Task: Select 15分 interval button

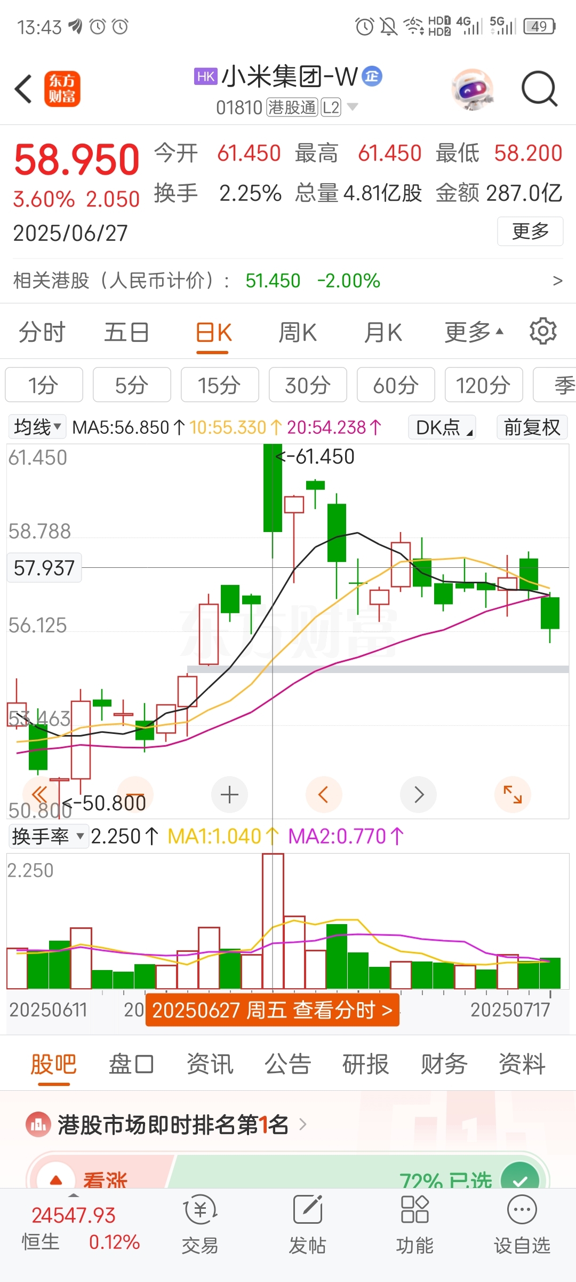Action: (220, 385)
